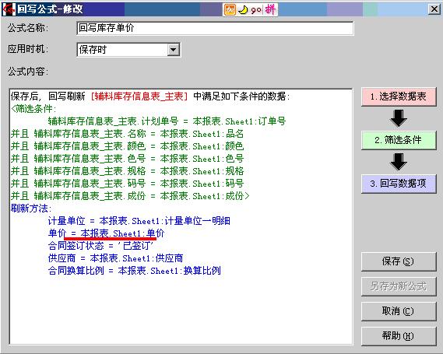Image resolution: width=443 pixels, height=354 pixels.
Task: Open the 应用时机 dropdown arrow
Action: (173, 50)
